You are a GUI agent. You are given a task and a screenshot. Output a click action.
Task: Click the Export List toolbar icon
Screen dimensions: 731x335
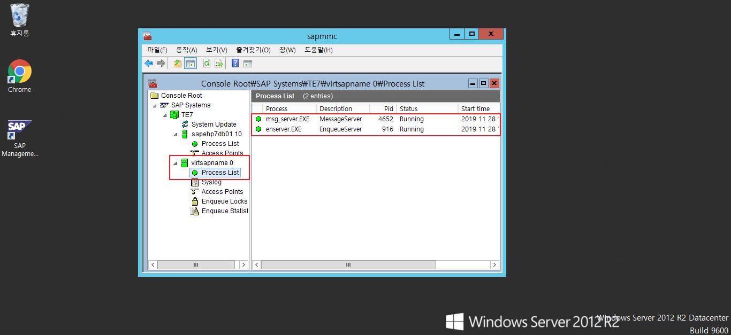219,64
